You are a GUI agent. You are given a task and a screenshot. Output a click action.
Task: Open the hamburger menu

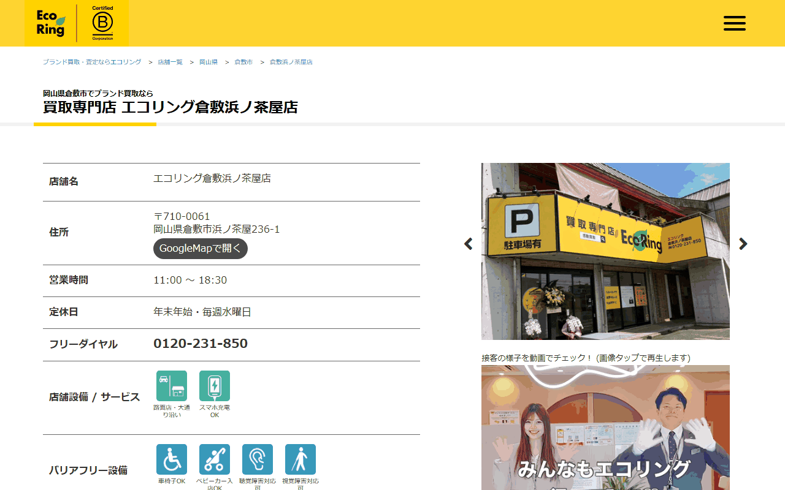(x=734, y=23)
